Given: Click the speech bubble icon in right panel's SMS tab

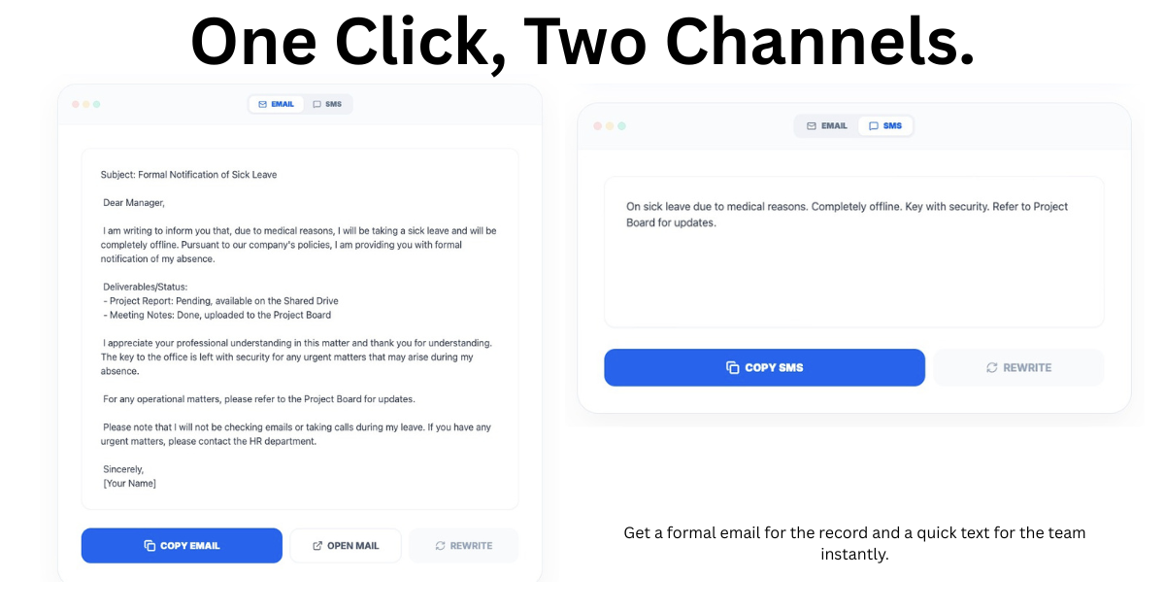Looking at the screenshot, I should click(x=874, y=126).
